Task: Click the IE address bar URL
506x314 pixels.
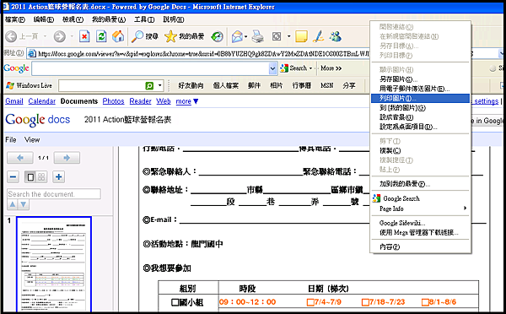Action: [203, 54]
